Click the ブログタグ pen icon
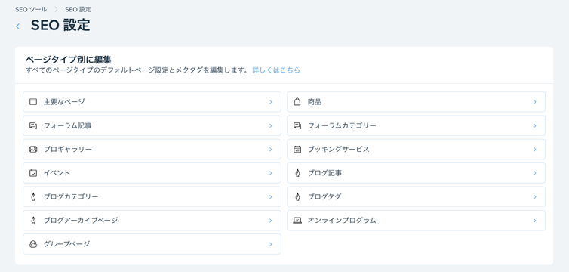This screenshot has width=569, height=272. point(297,197)
